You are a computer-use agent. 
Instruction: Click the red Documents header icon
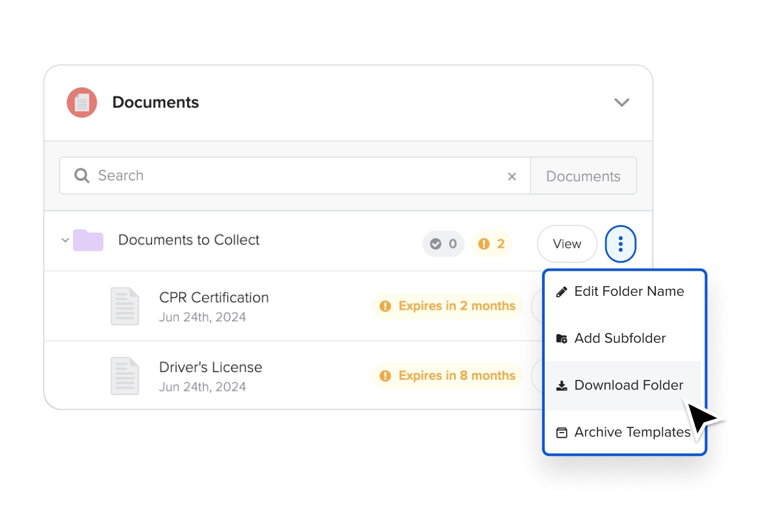(82, 103)
